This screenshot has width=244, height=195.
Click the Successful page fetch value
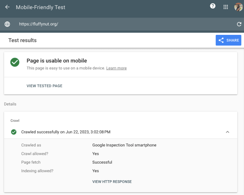[x=102, y=162]
